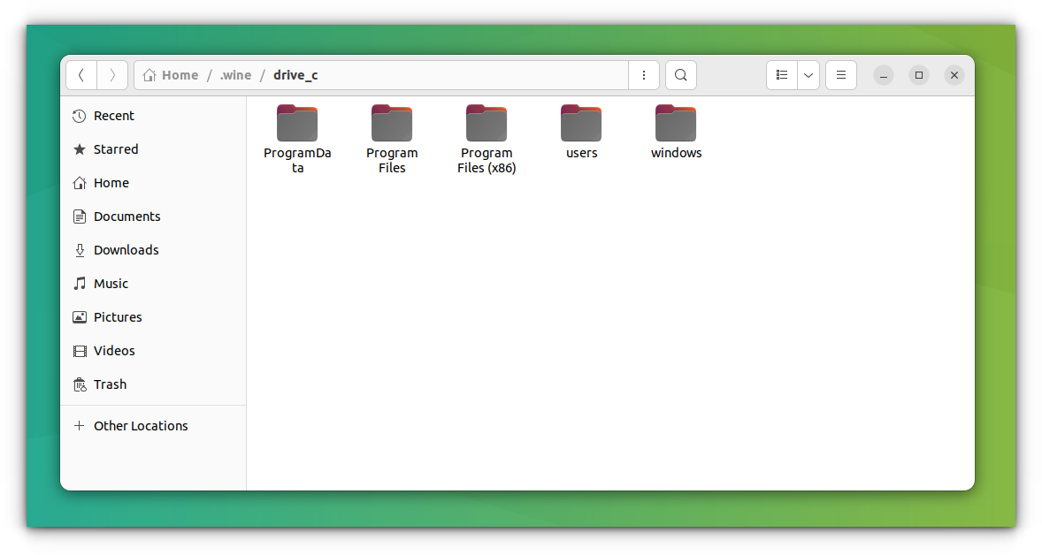
Task: Open the search icon in toolbar
Action: [x=680, y=75]
